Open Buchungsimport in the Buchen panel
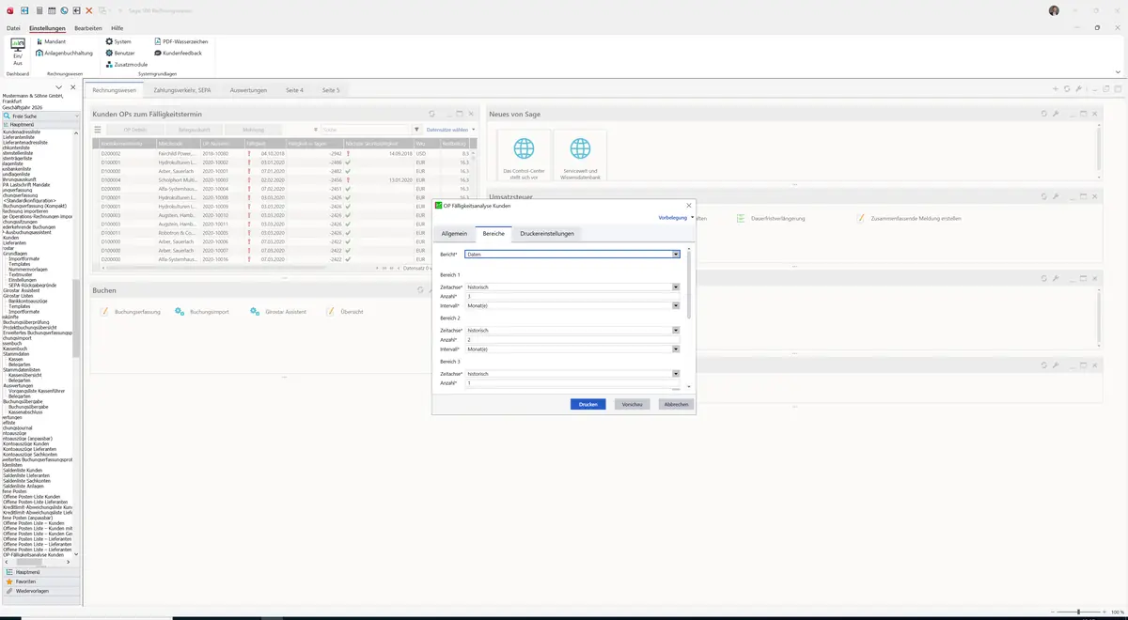1128x620 pixels. (x=202, y=311)
